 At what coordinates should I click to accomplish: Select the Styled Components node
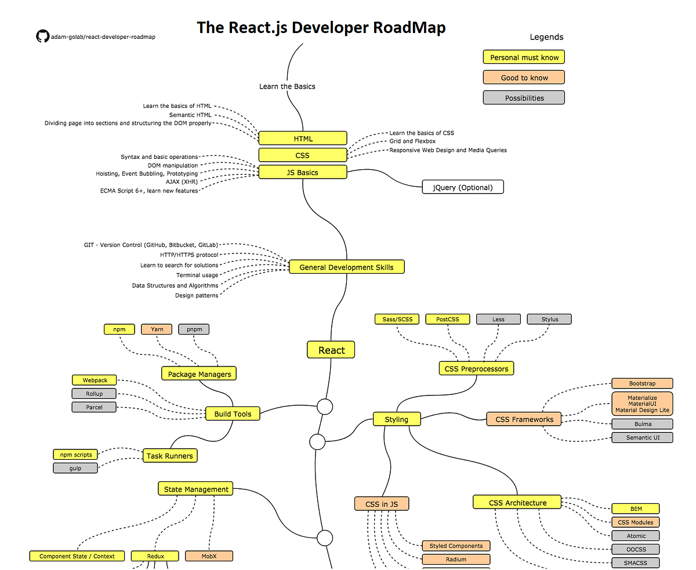pos(456,546)
